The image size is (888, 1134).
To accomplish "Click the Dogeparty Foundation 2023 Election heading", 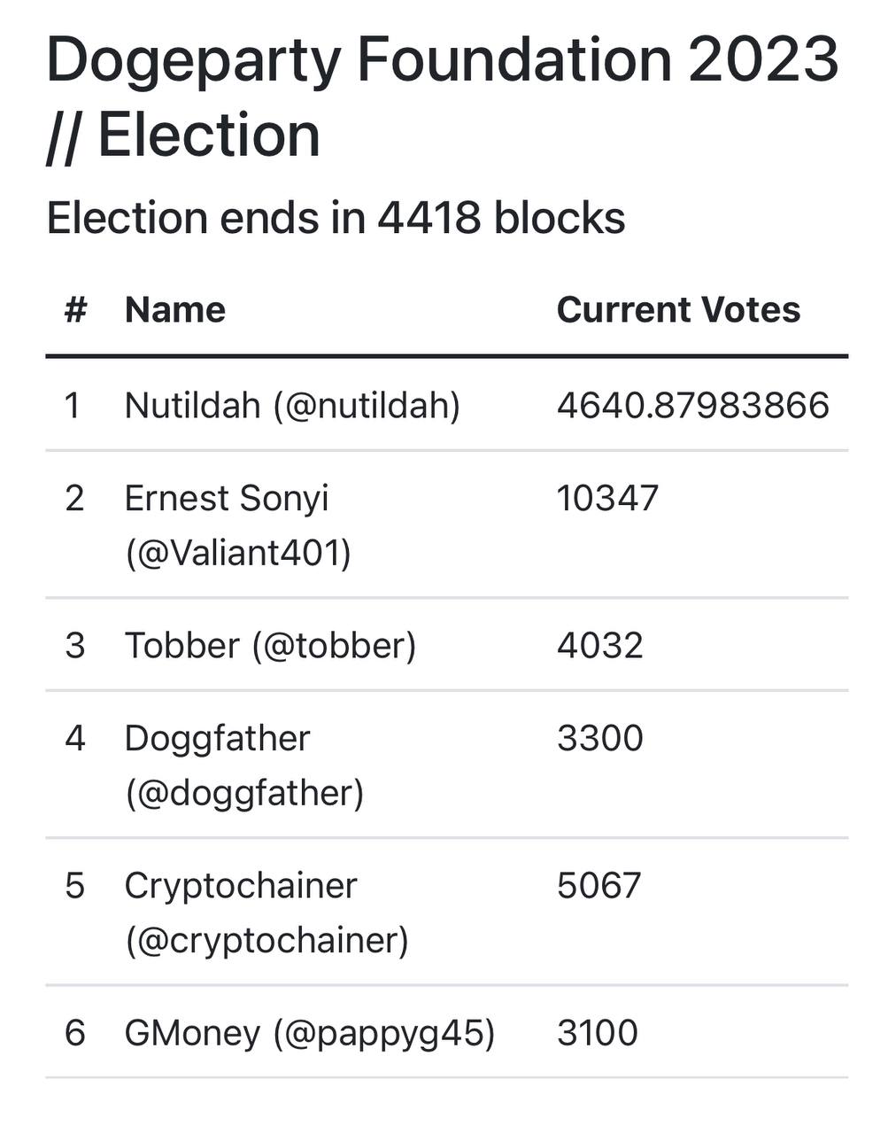I will [x=443, y=97].
